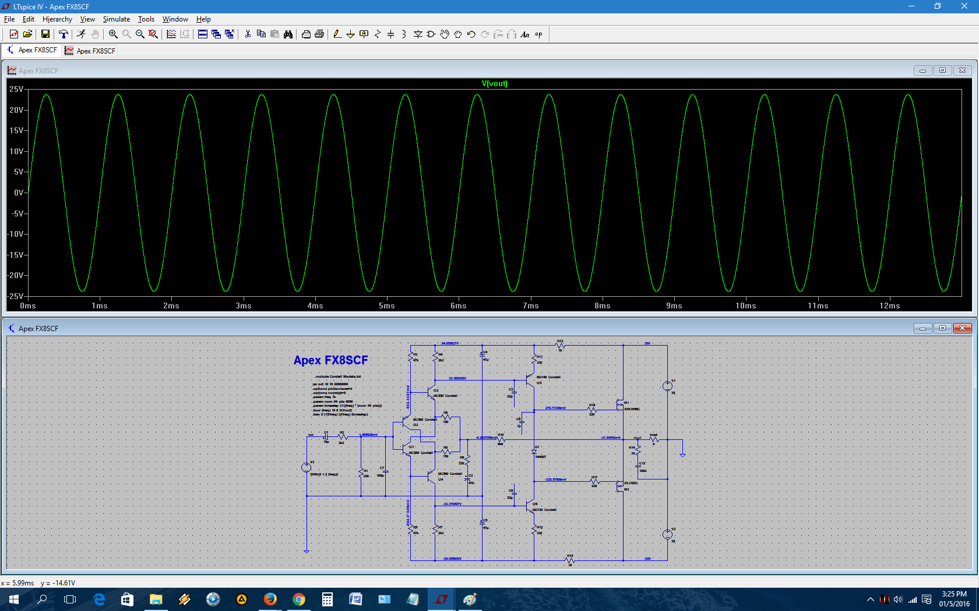Image resolution: width=979 pixels, height=611 pixels.
Task: Minimize the waveform plot window
Action: click(x=922, y=70)
